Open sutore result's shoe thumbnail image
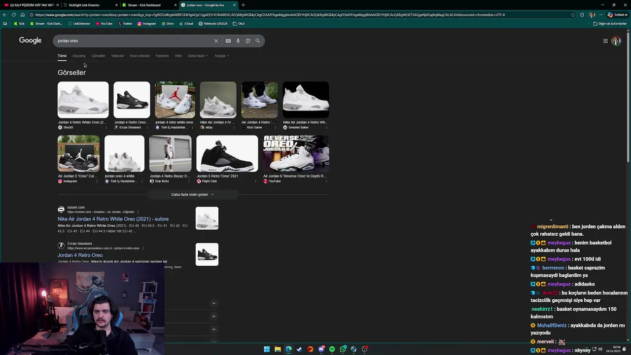This screenshot has width=631, height=355. [x=207, y=218]
